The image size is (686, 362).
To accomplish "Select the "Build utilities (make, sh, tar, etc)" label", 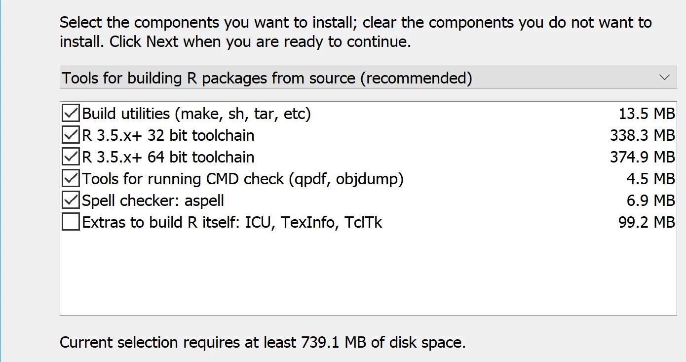I will [196, 114].
